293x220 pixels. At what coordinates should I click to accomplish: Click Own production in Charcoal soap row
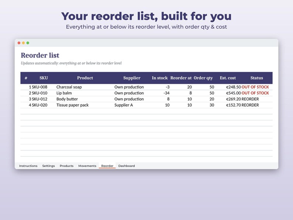coord(129,87)
